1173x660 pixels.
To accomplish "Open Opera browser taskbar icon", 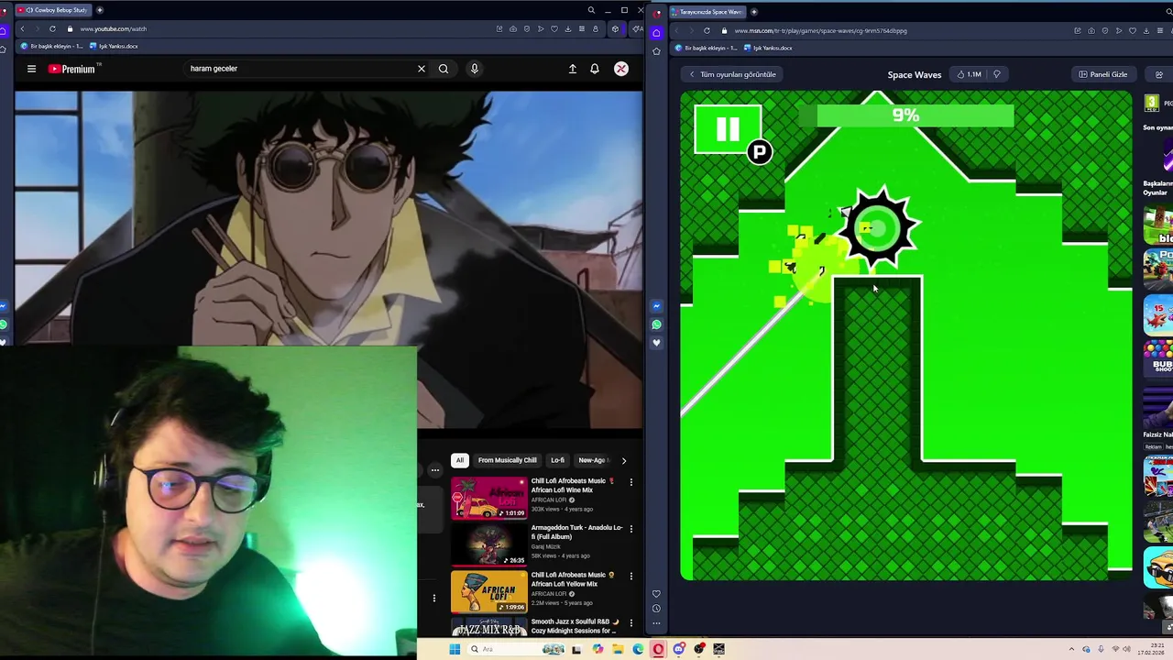I will [x=658, y=649].
